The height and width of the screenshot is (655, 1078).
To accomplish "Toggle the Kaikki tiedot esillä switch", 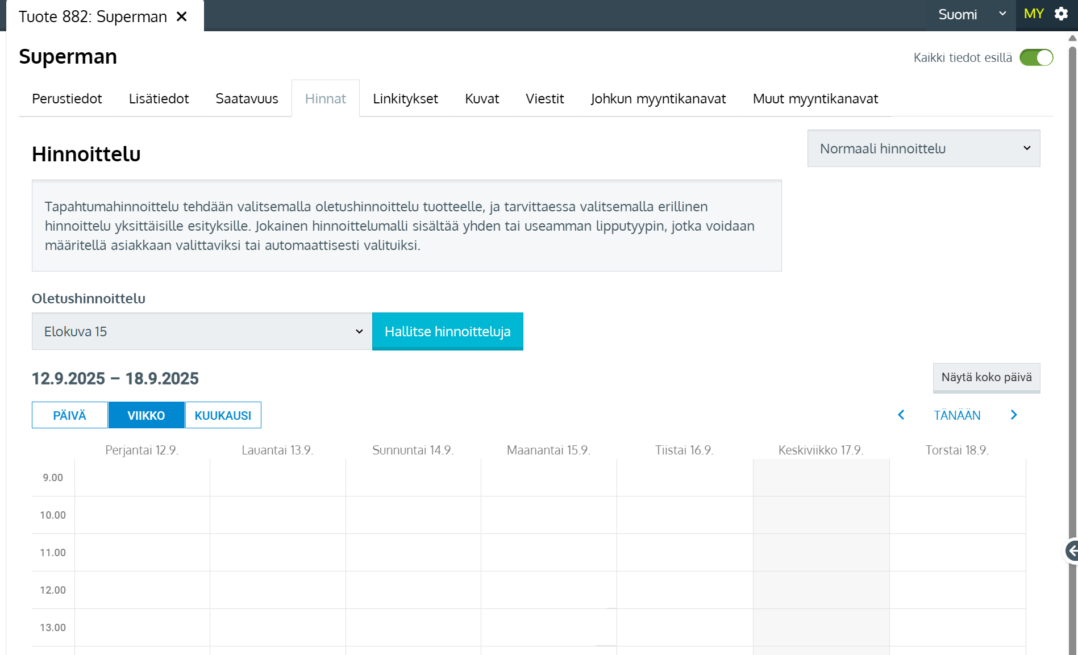I will (x=1036, y=57).
